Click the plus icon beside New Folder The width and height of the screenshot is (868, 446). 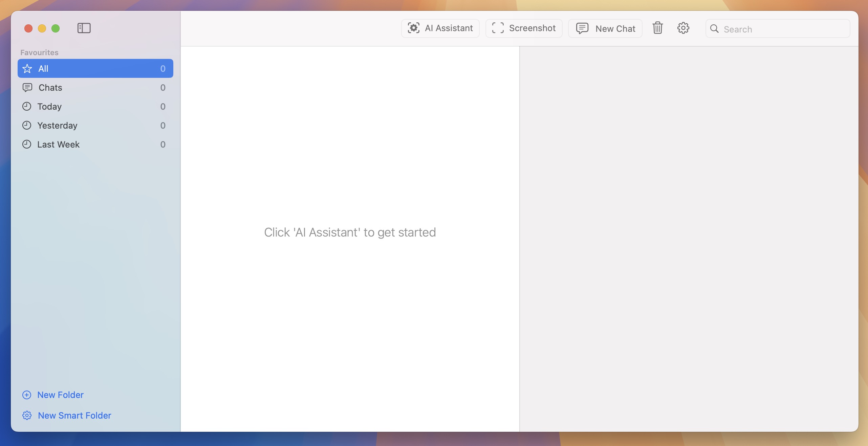tap(27, 395)
